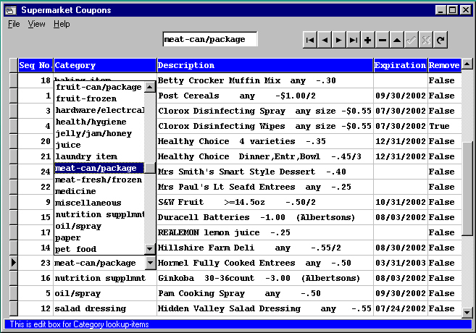
Task: Click Remove value False for Duracell Batteries
Action: click(444, 217)
